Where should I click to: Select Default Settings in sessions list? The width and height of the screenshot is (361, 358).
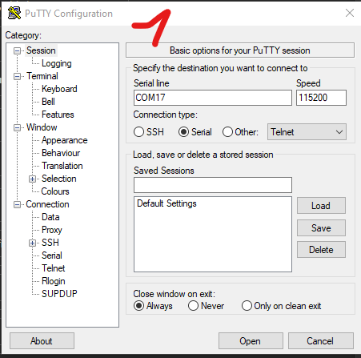point(166,203)
